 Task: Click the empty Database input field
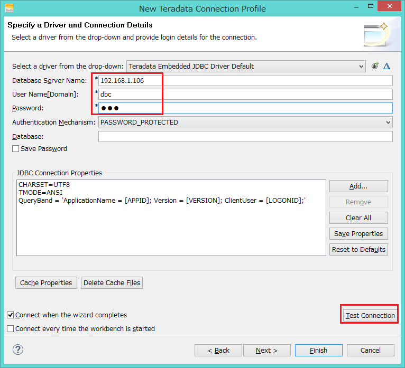click(245, 136)
